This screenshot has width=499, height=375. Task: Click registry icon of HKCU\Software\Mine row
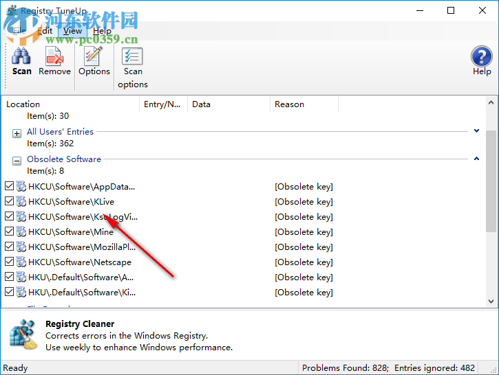tap(21, 231)
